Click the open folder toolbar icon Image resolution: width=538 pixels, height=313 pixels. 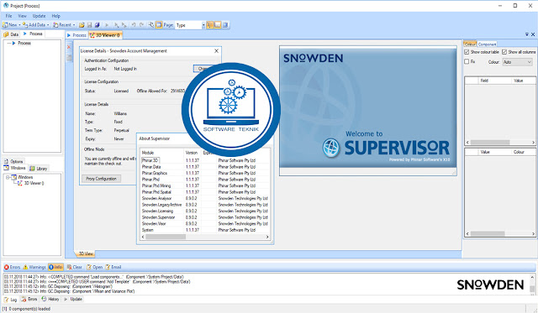pyautogui.click(x=82, y=25)
